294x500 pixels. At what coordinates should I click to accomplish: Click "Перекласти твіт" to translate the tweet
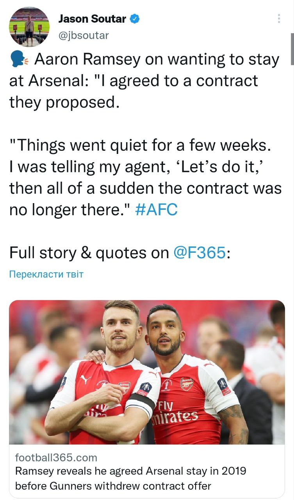click(46, 274)
